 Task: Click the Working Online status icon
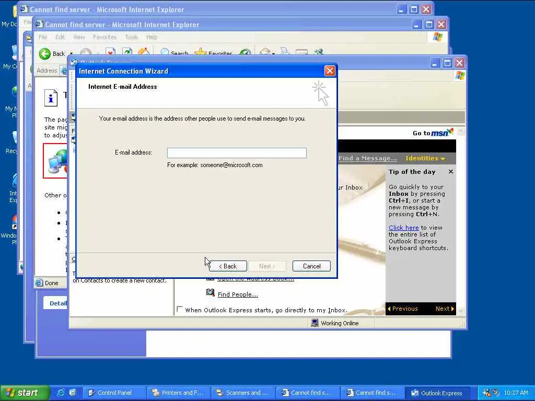point(315,323)
